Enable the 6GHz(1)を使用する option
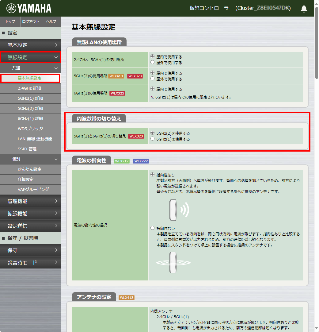Screen dimensions: 319x332 tap(152, 138)
